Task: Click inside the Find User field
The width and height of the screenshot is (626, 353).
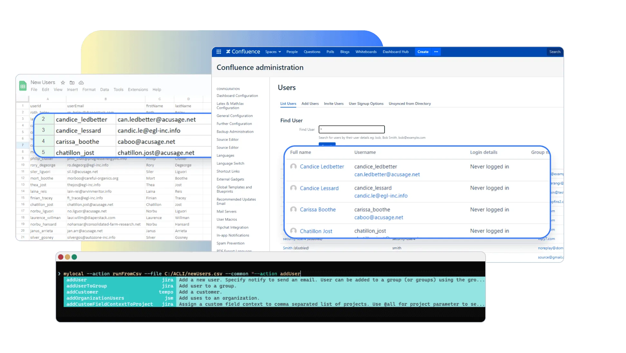Action: 352,129
